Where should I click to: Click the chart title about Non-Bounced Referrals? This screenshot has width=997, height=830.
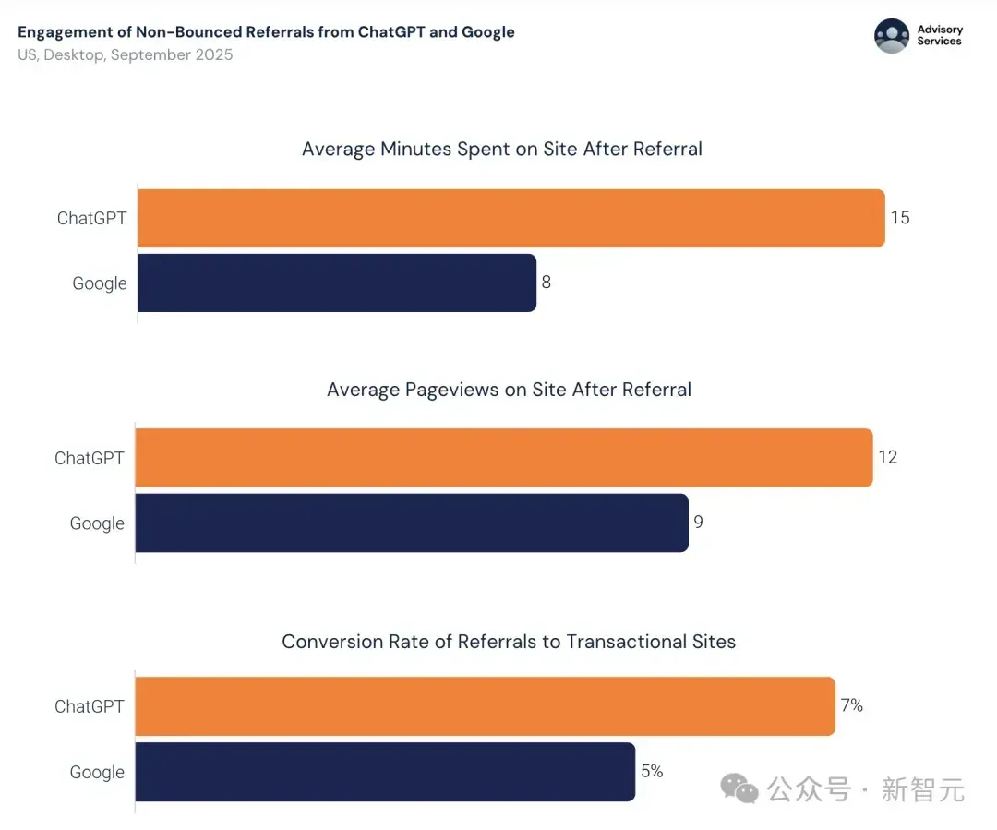click(266, 31)
